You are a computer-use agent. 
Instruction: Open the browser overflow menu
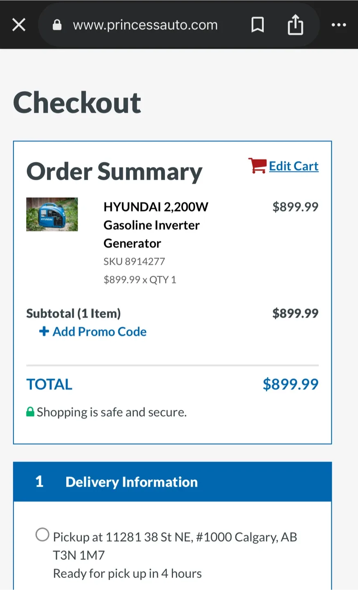[x=339, y=25]
